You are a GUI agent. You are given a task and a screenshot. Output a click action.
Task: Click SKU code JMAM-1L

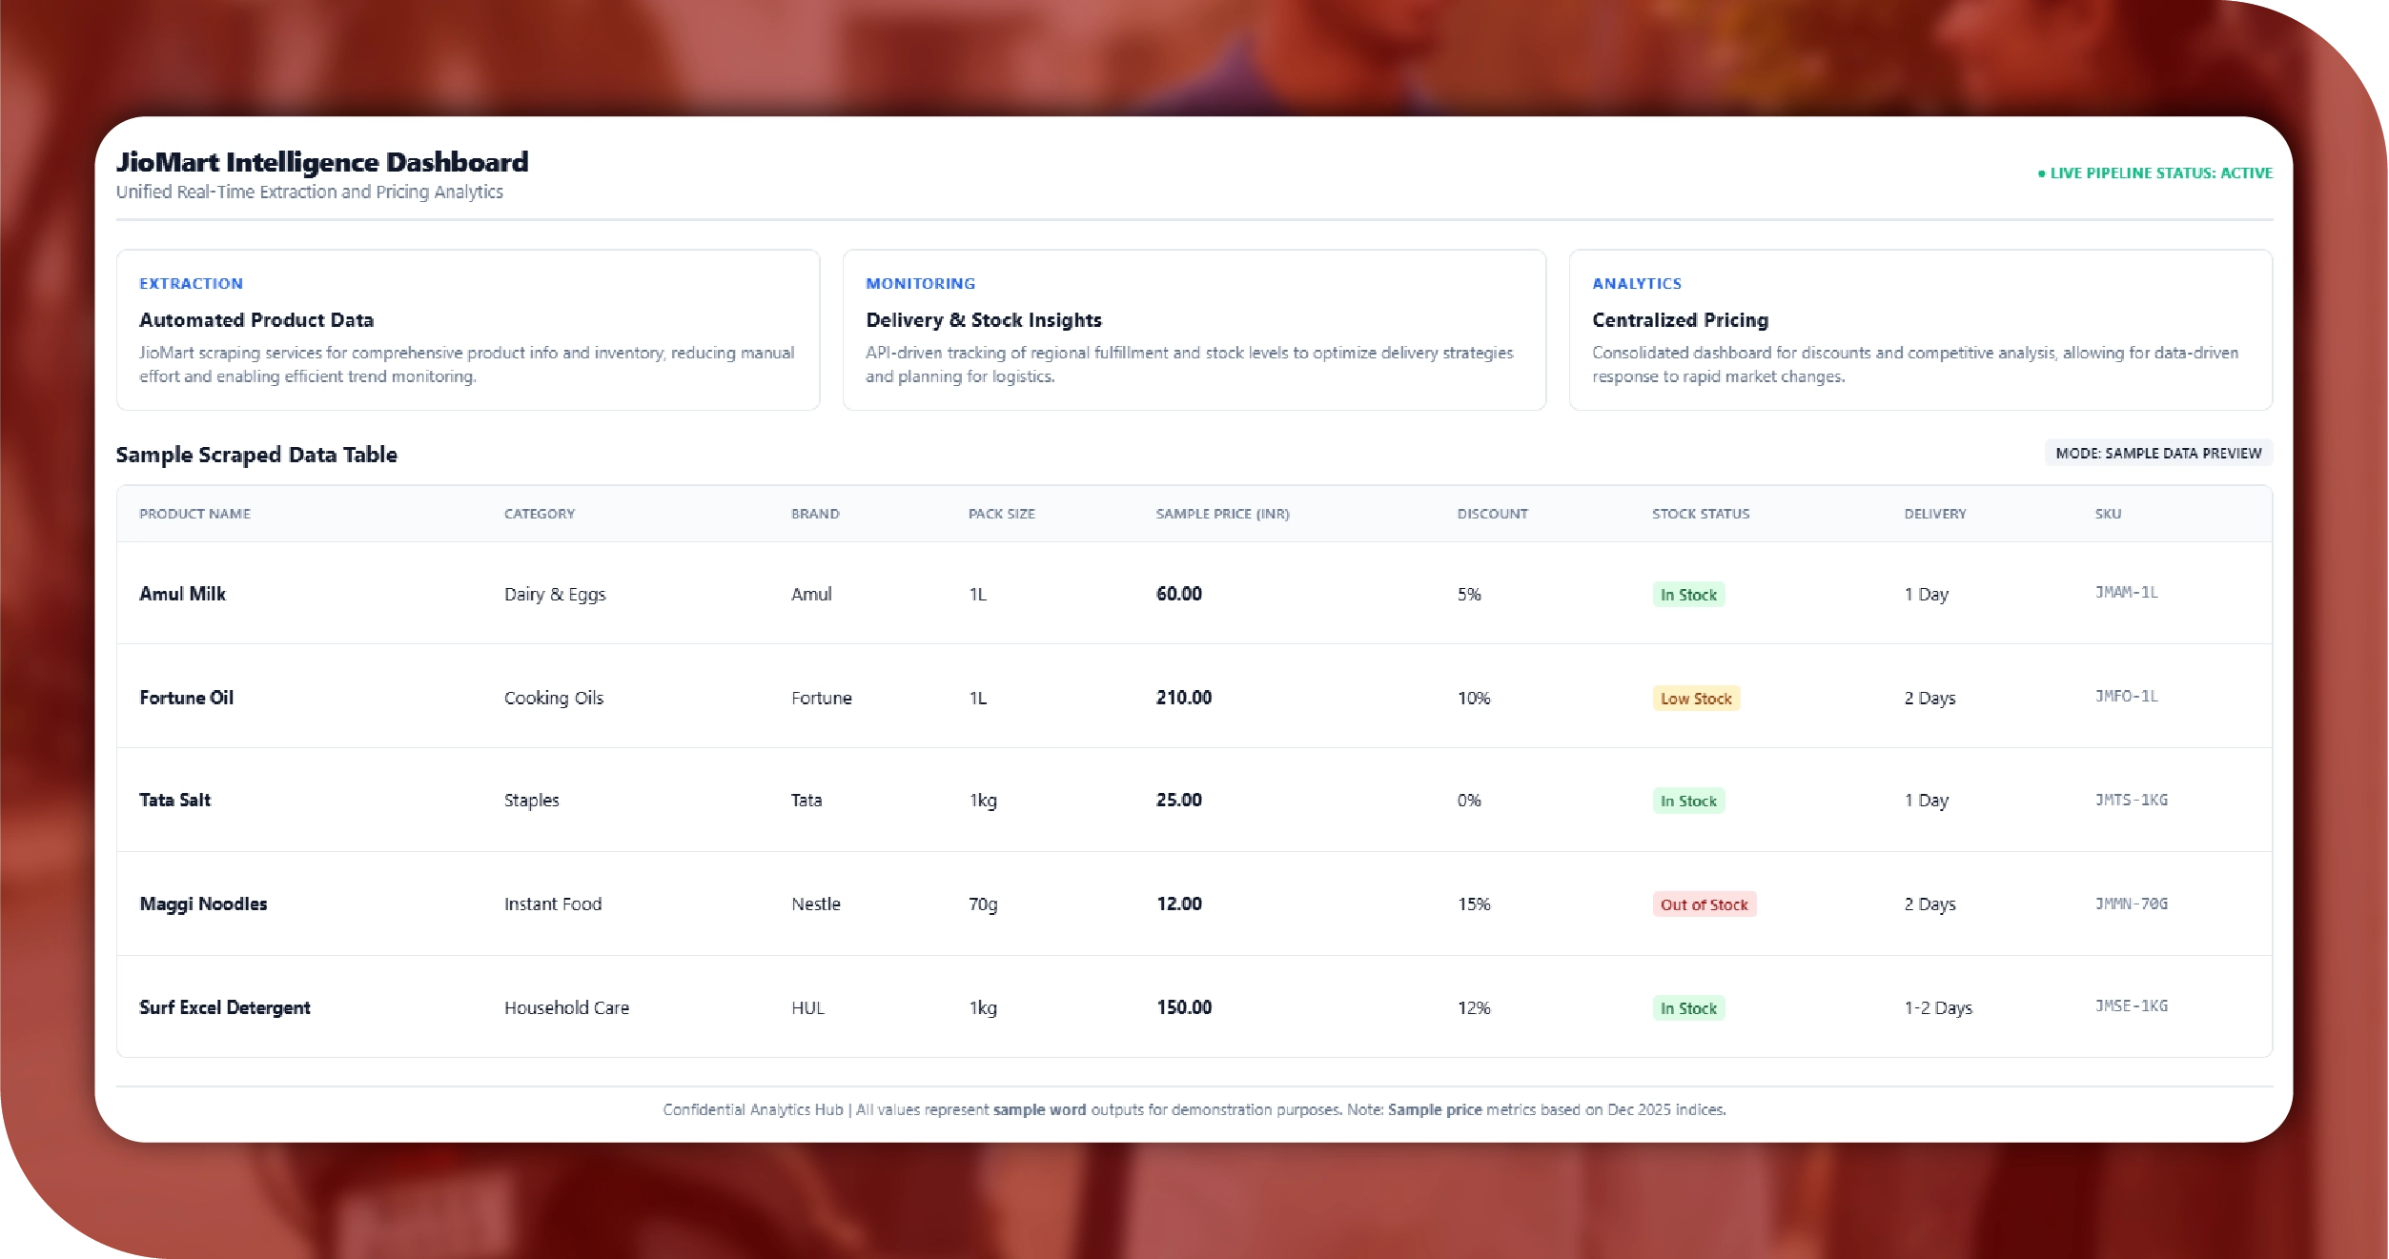click(x=2126, y=592)
